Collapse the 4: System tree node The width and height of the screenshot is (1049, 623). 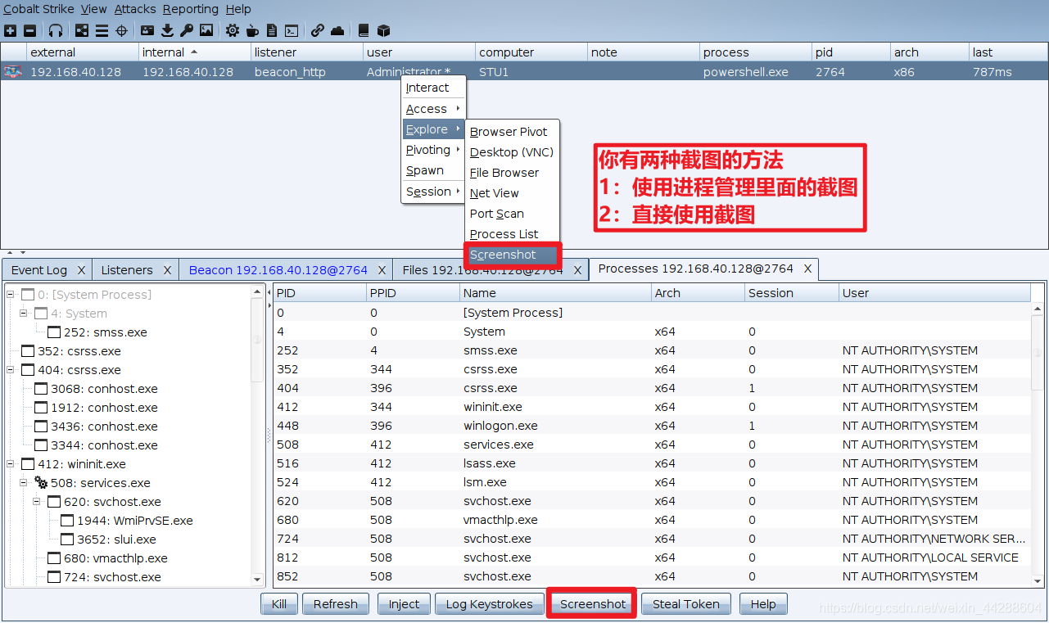point(25,314)
